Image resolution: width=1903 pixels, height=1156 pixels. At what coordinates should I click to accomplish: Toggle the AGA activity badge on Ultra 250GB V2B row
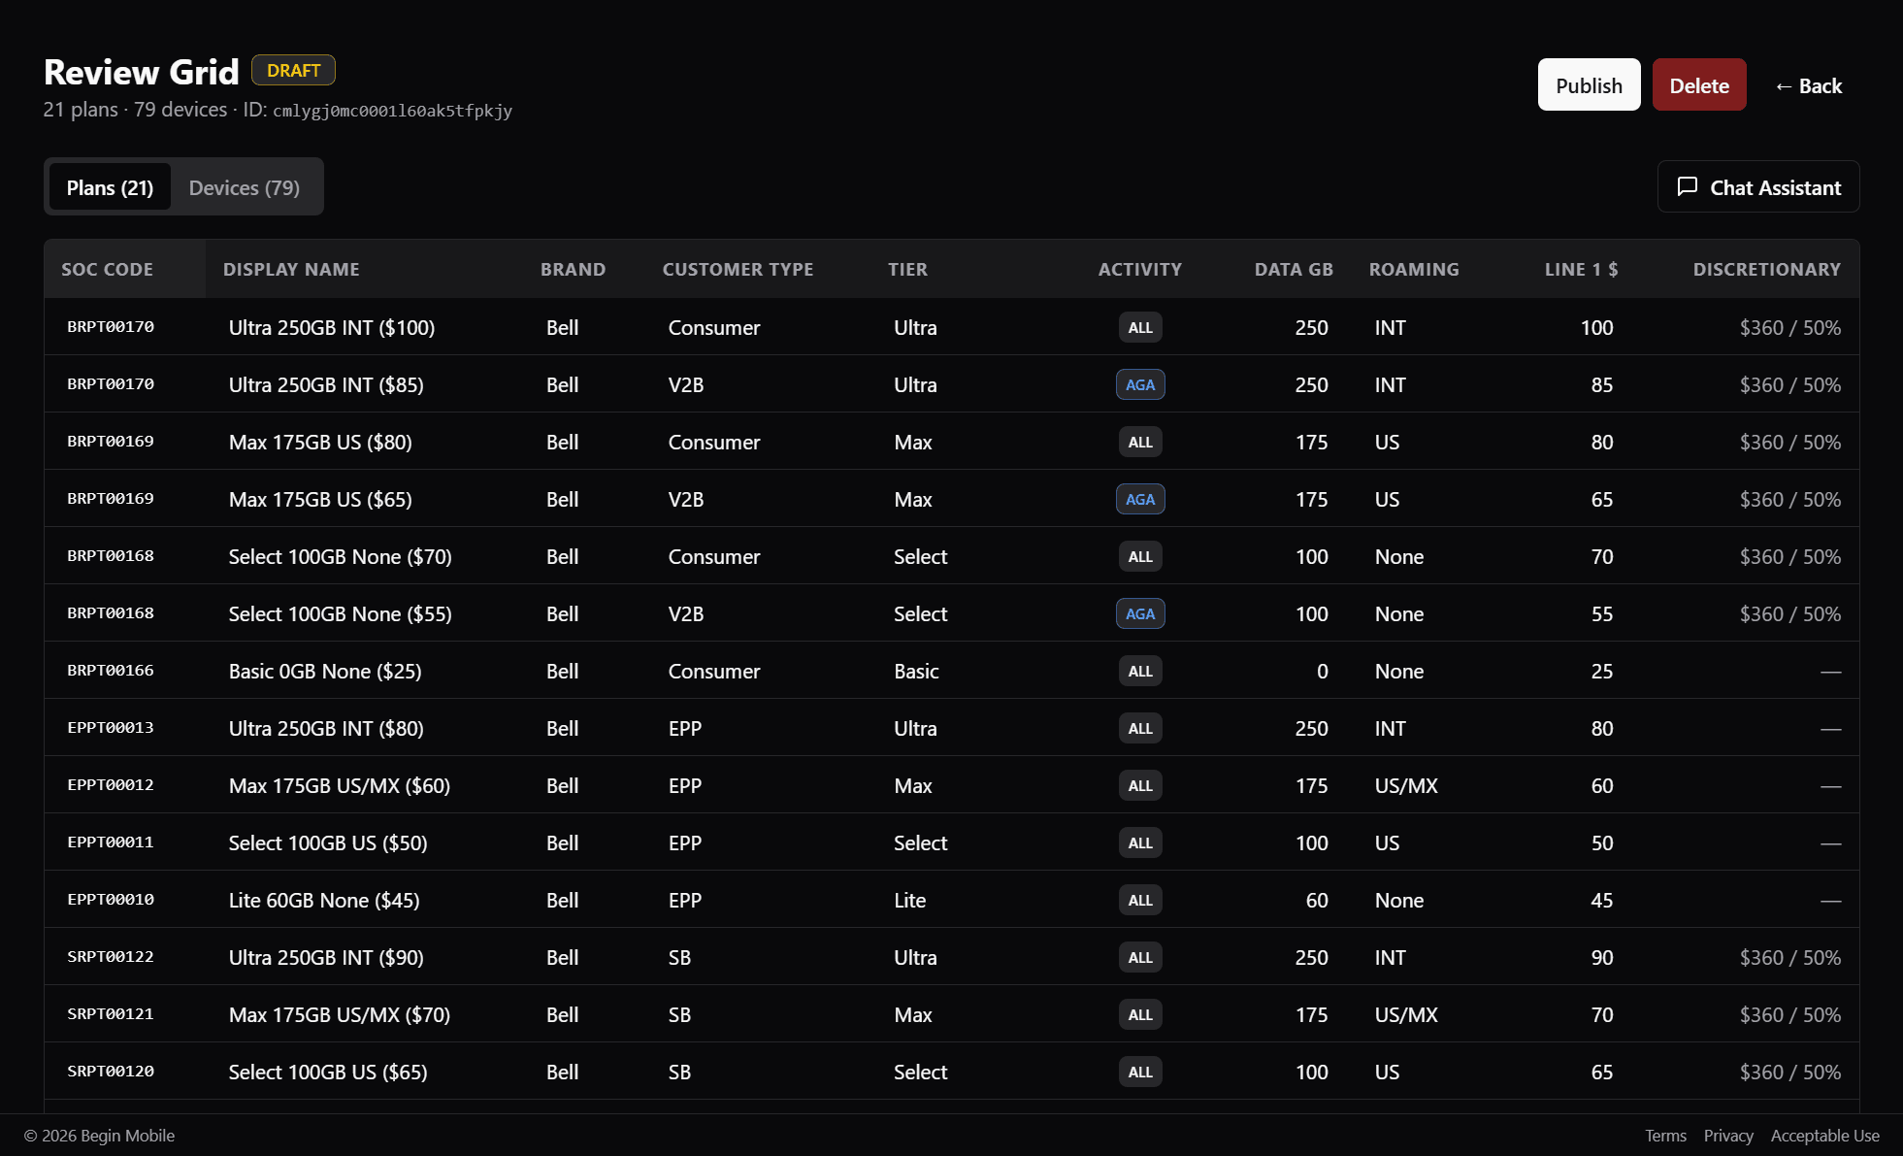point(1139,384)
